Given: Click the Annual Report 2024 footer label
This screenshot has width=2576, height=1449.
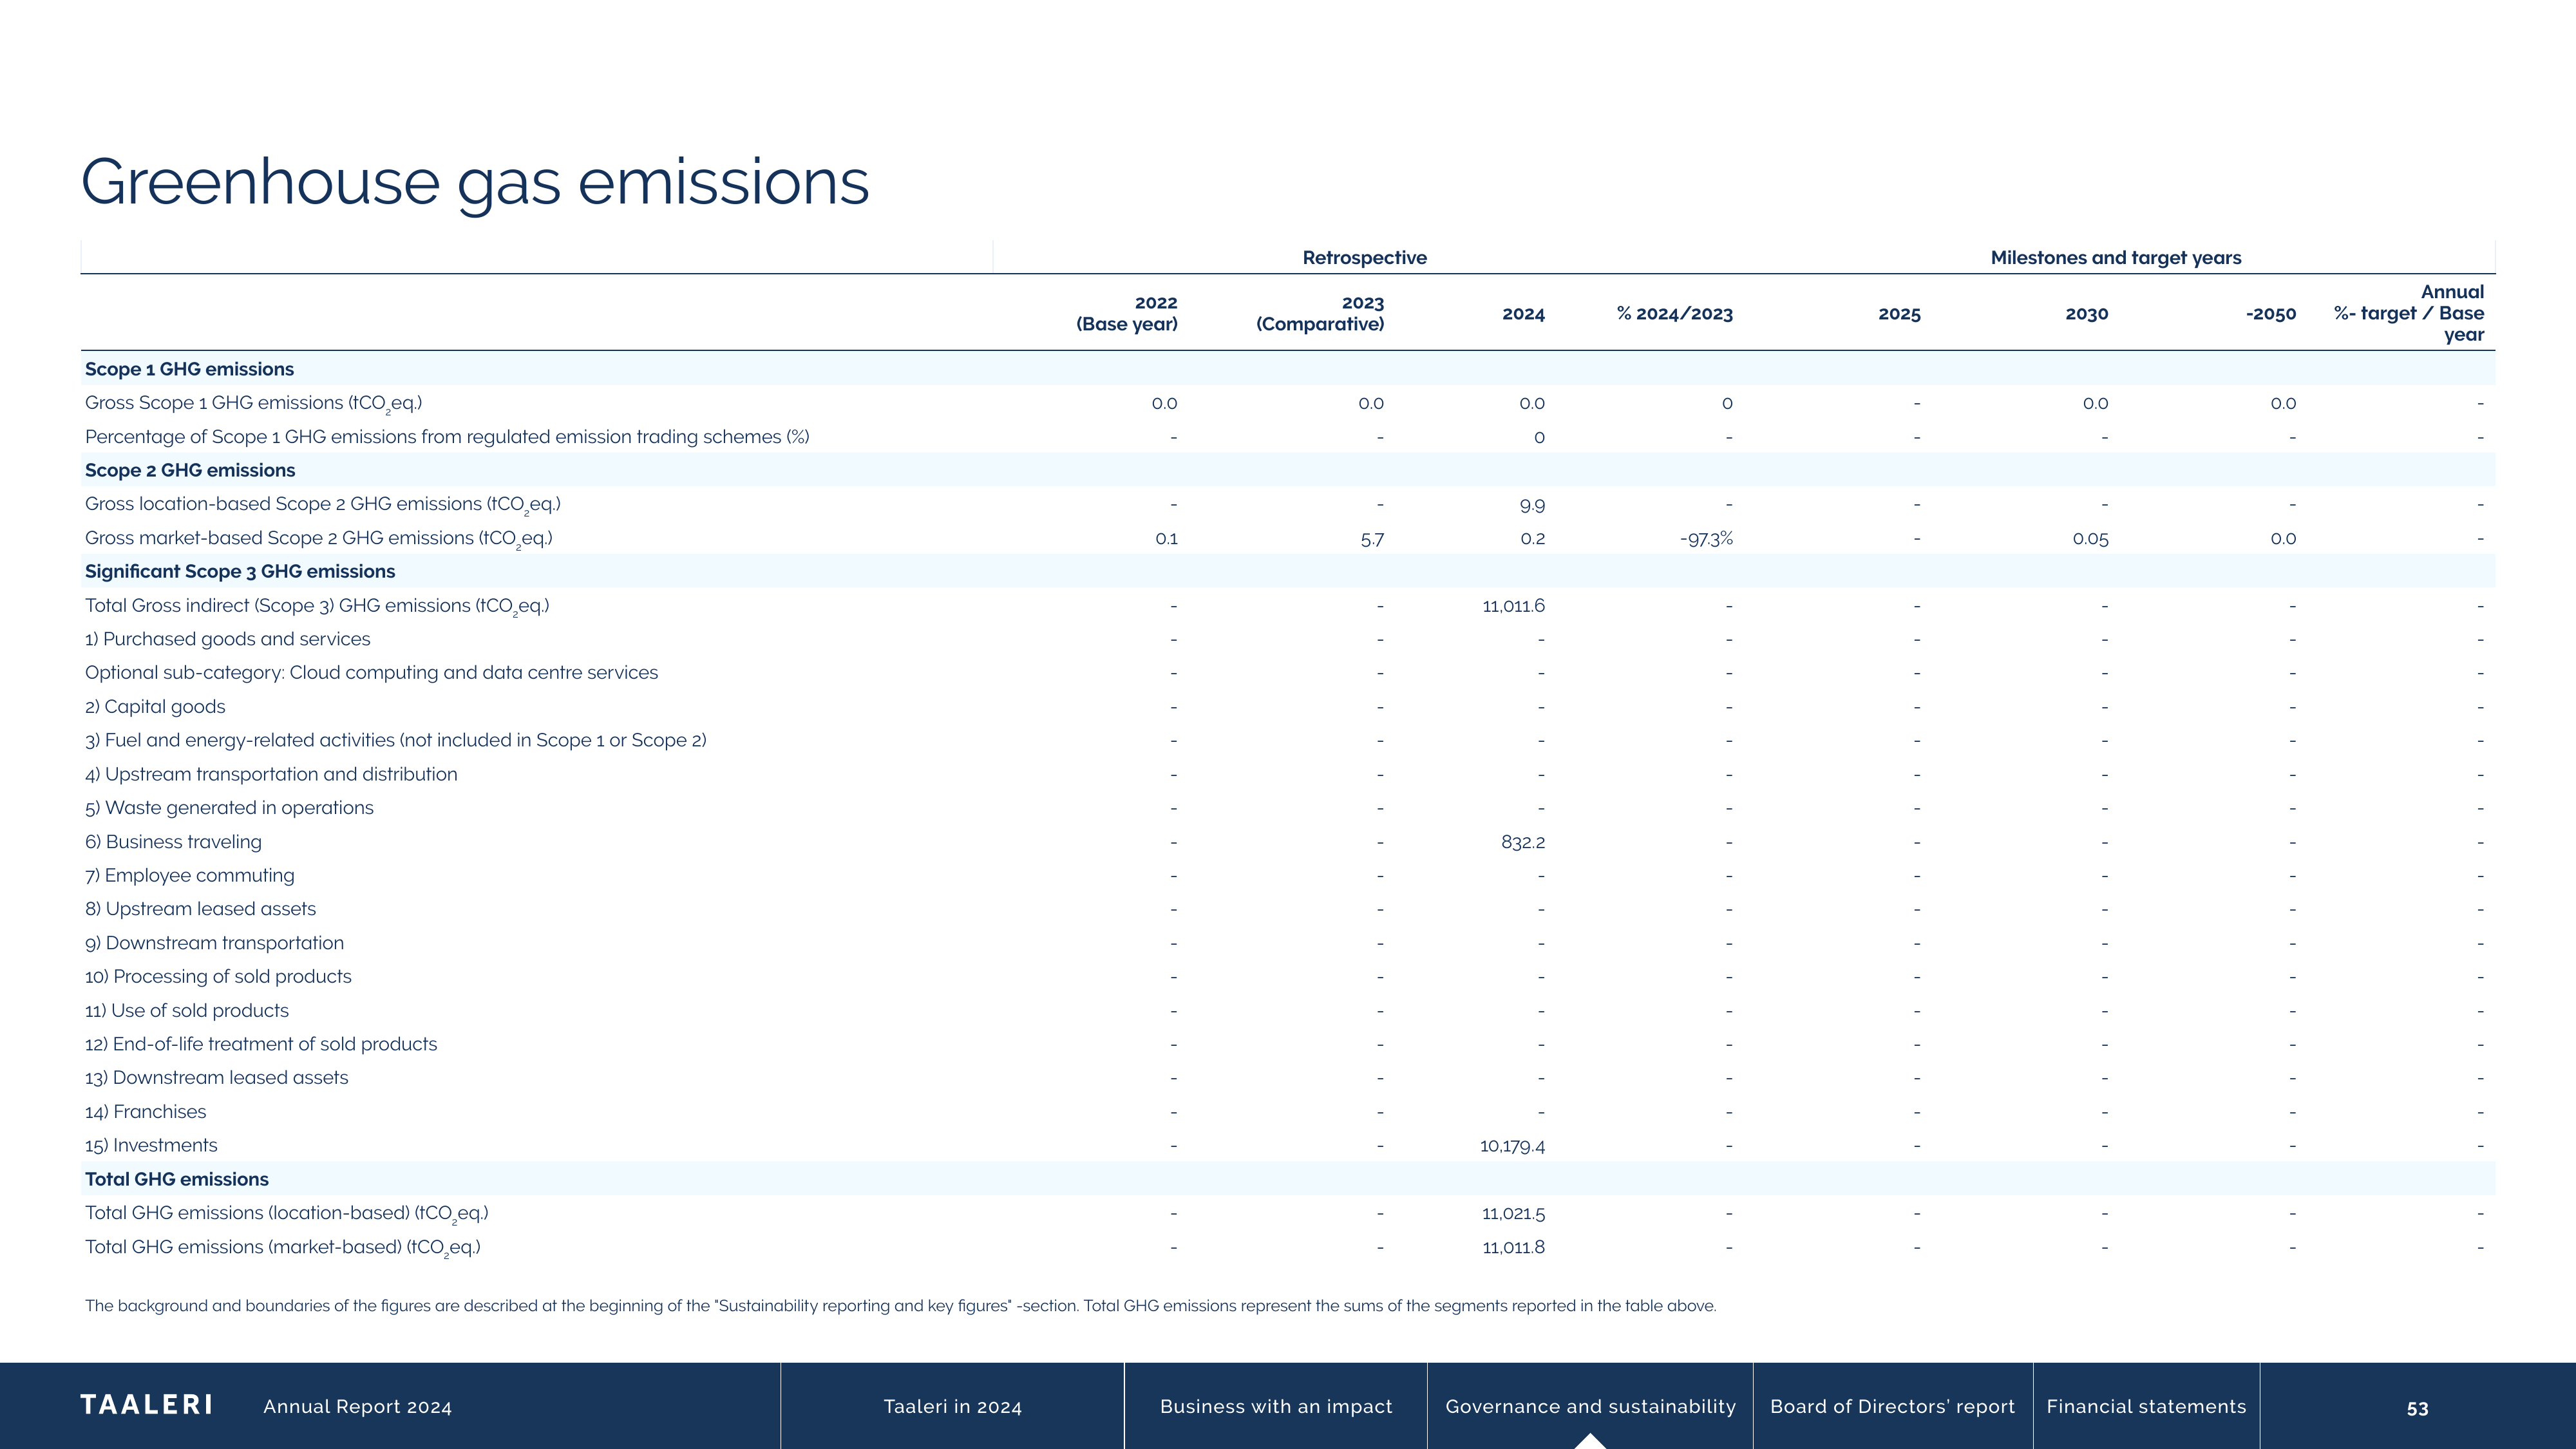Looking at the screenshot, I should [357, 1407].
